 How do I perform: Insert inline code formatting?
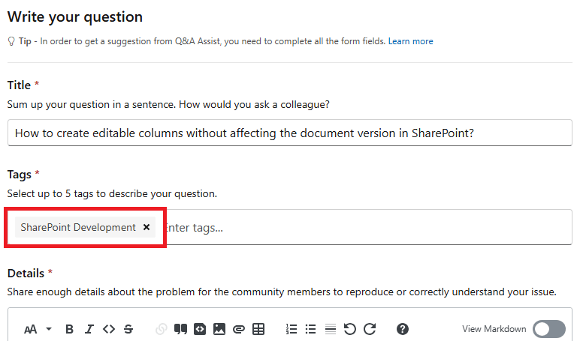(x=109, y=329)
